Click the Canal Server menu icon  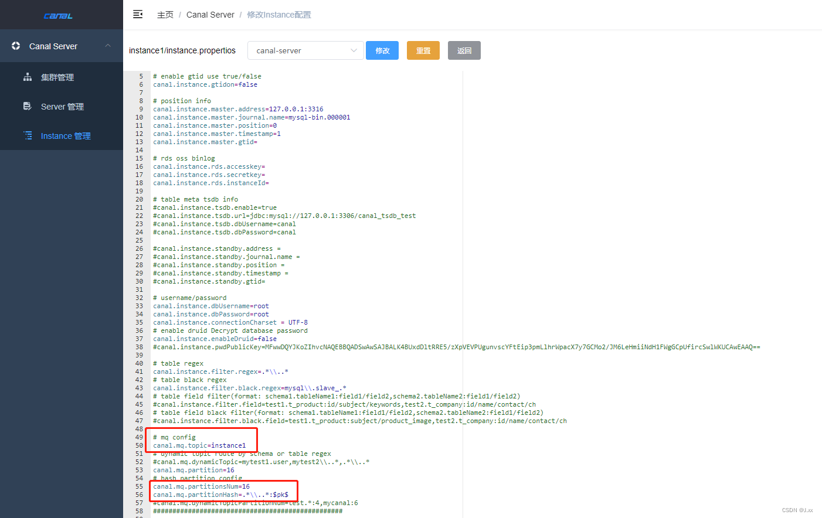(x=16, y=46)
